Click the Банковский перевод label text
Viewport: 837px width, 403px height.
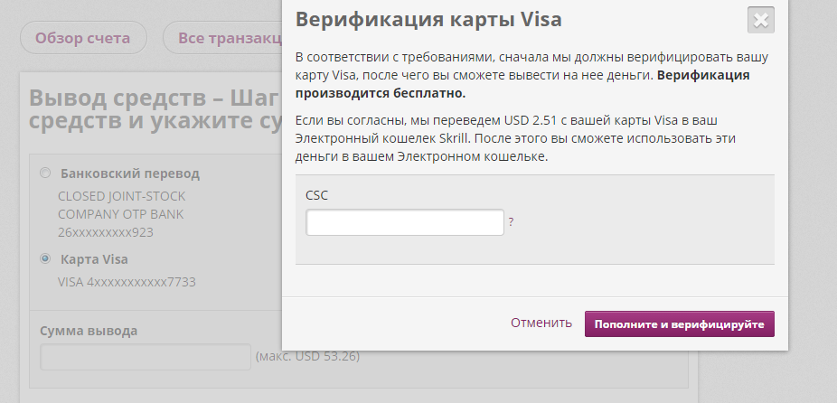(129, 173)
